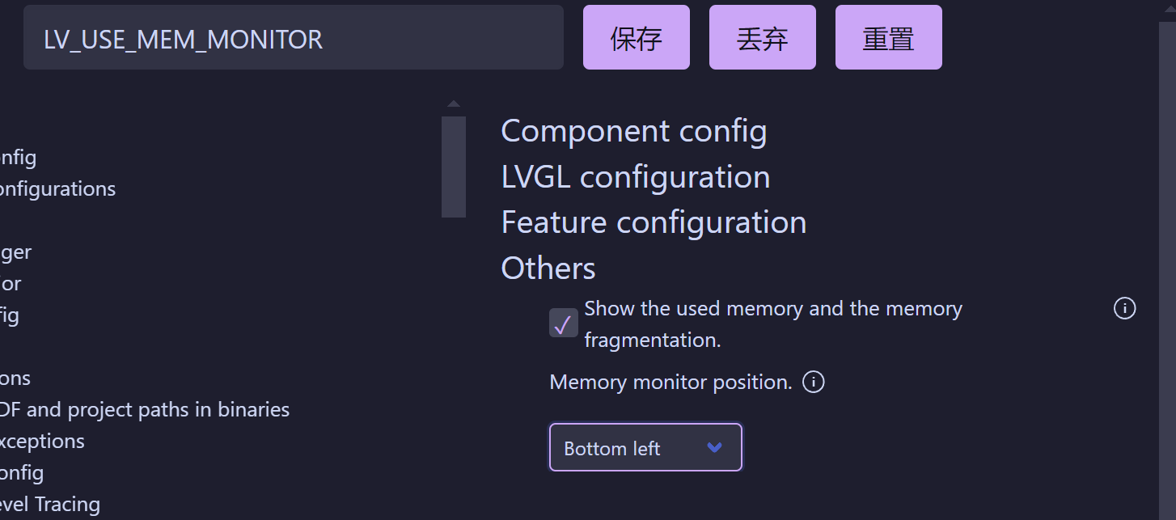Select the 'evel Tracing' sidebar entry
Image resolution: width=1176 pixels, height=520 pixels.
[49, 505]
